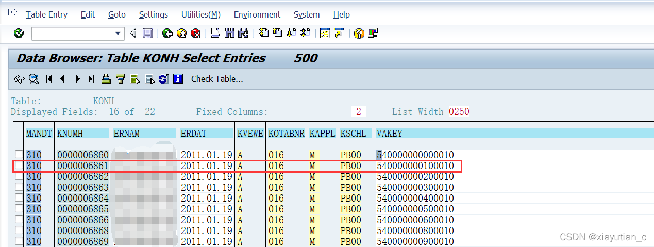Click the KOTABNR column header

pyautogui.click(x=287, y=133)
